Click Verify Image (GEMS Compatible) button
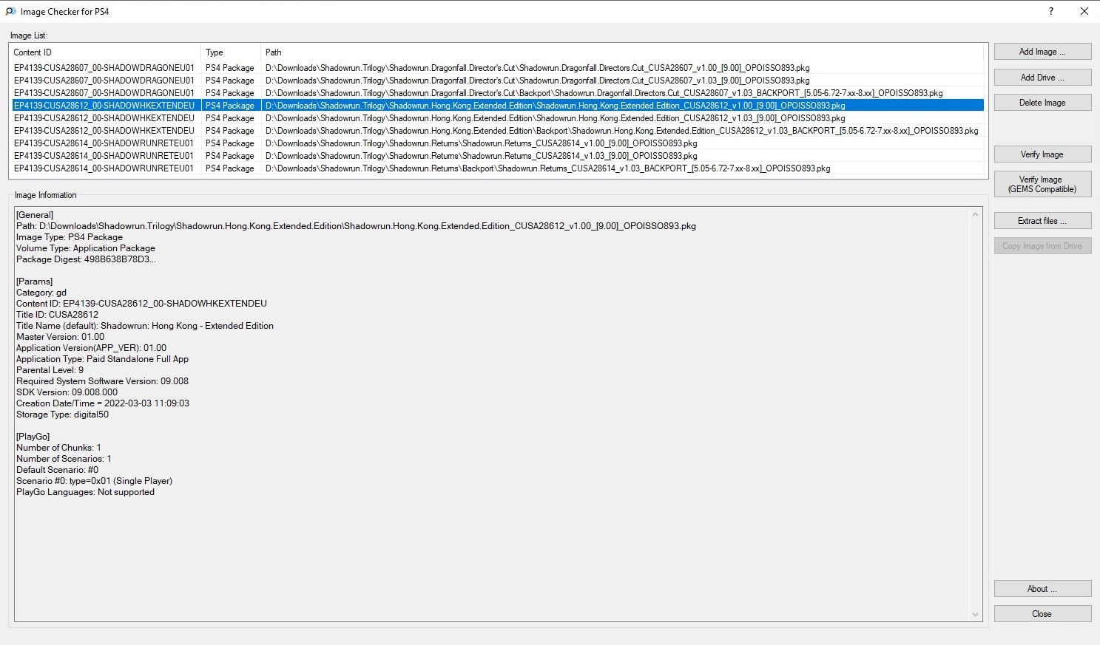 (1042, 184)
